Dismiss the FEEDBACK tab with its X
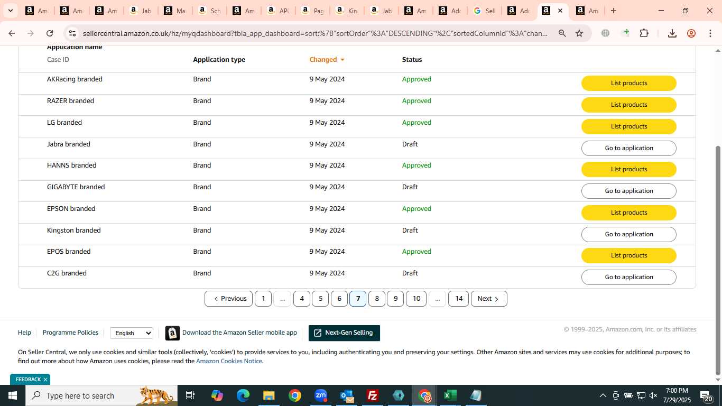Image resolution: width=722 pixels, height=406 pixels. [45, 380]
